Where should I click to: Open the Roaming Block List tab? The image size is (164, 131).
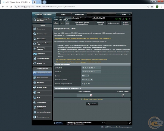125,23
